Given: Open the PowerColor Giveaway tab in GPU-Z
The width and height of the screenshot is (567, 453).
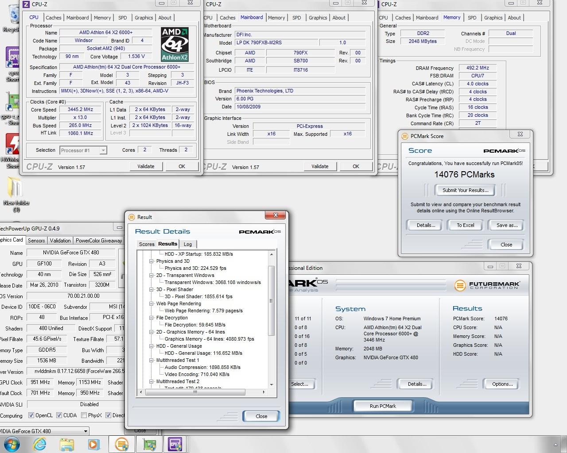Looking at the screenshot, I should [99, 241].
